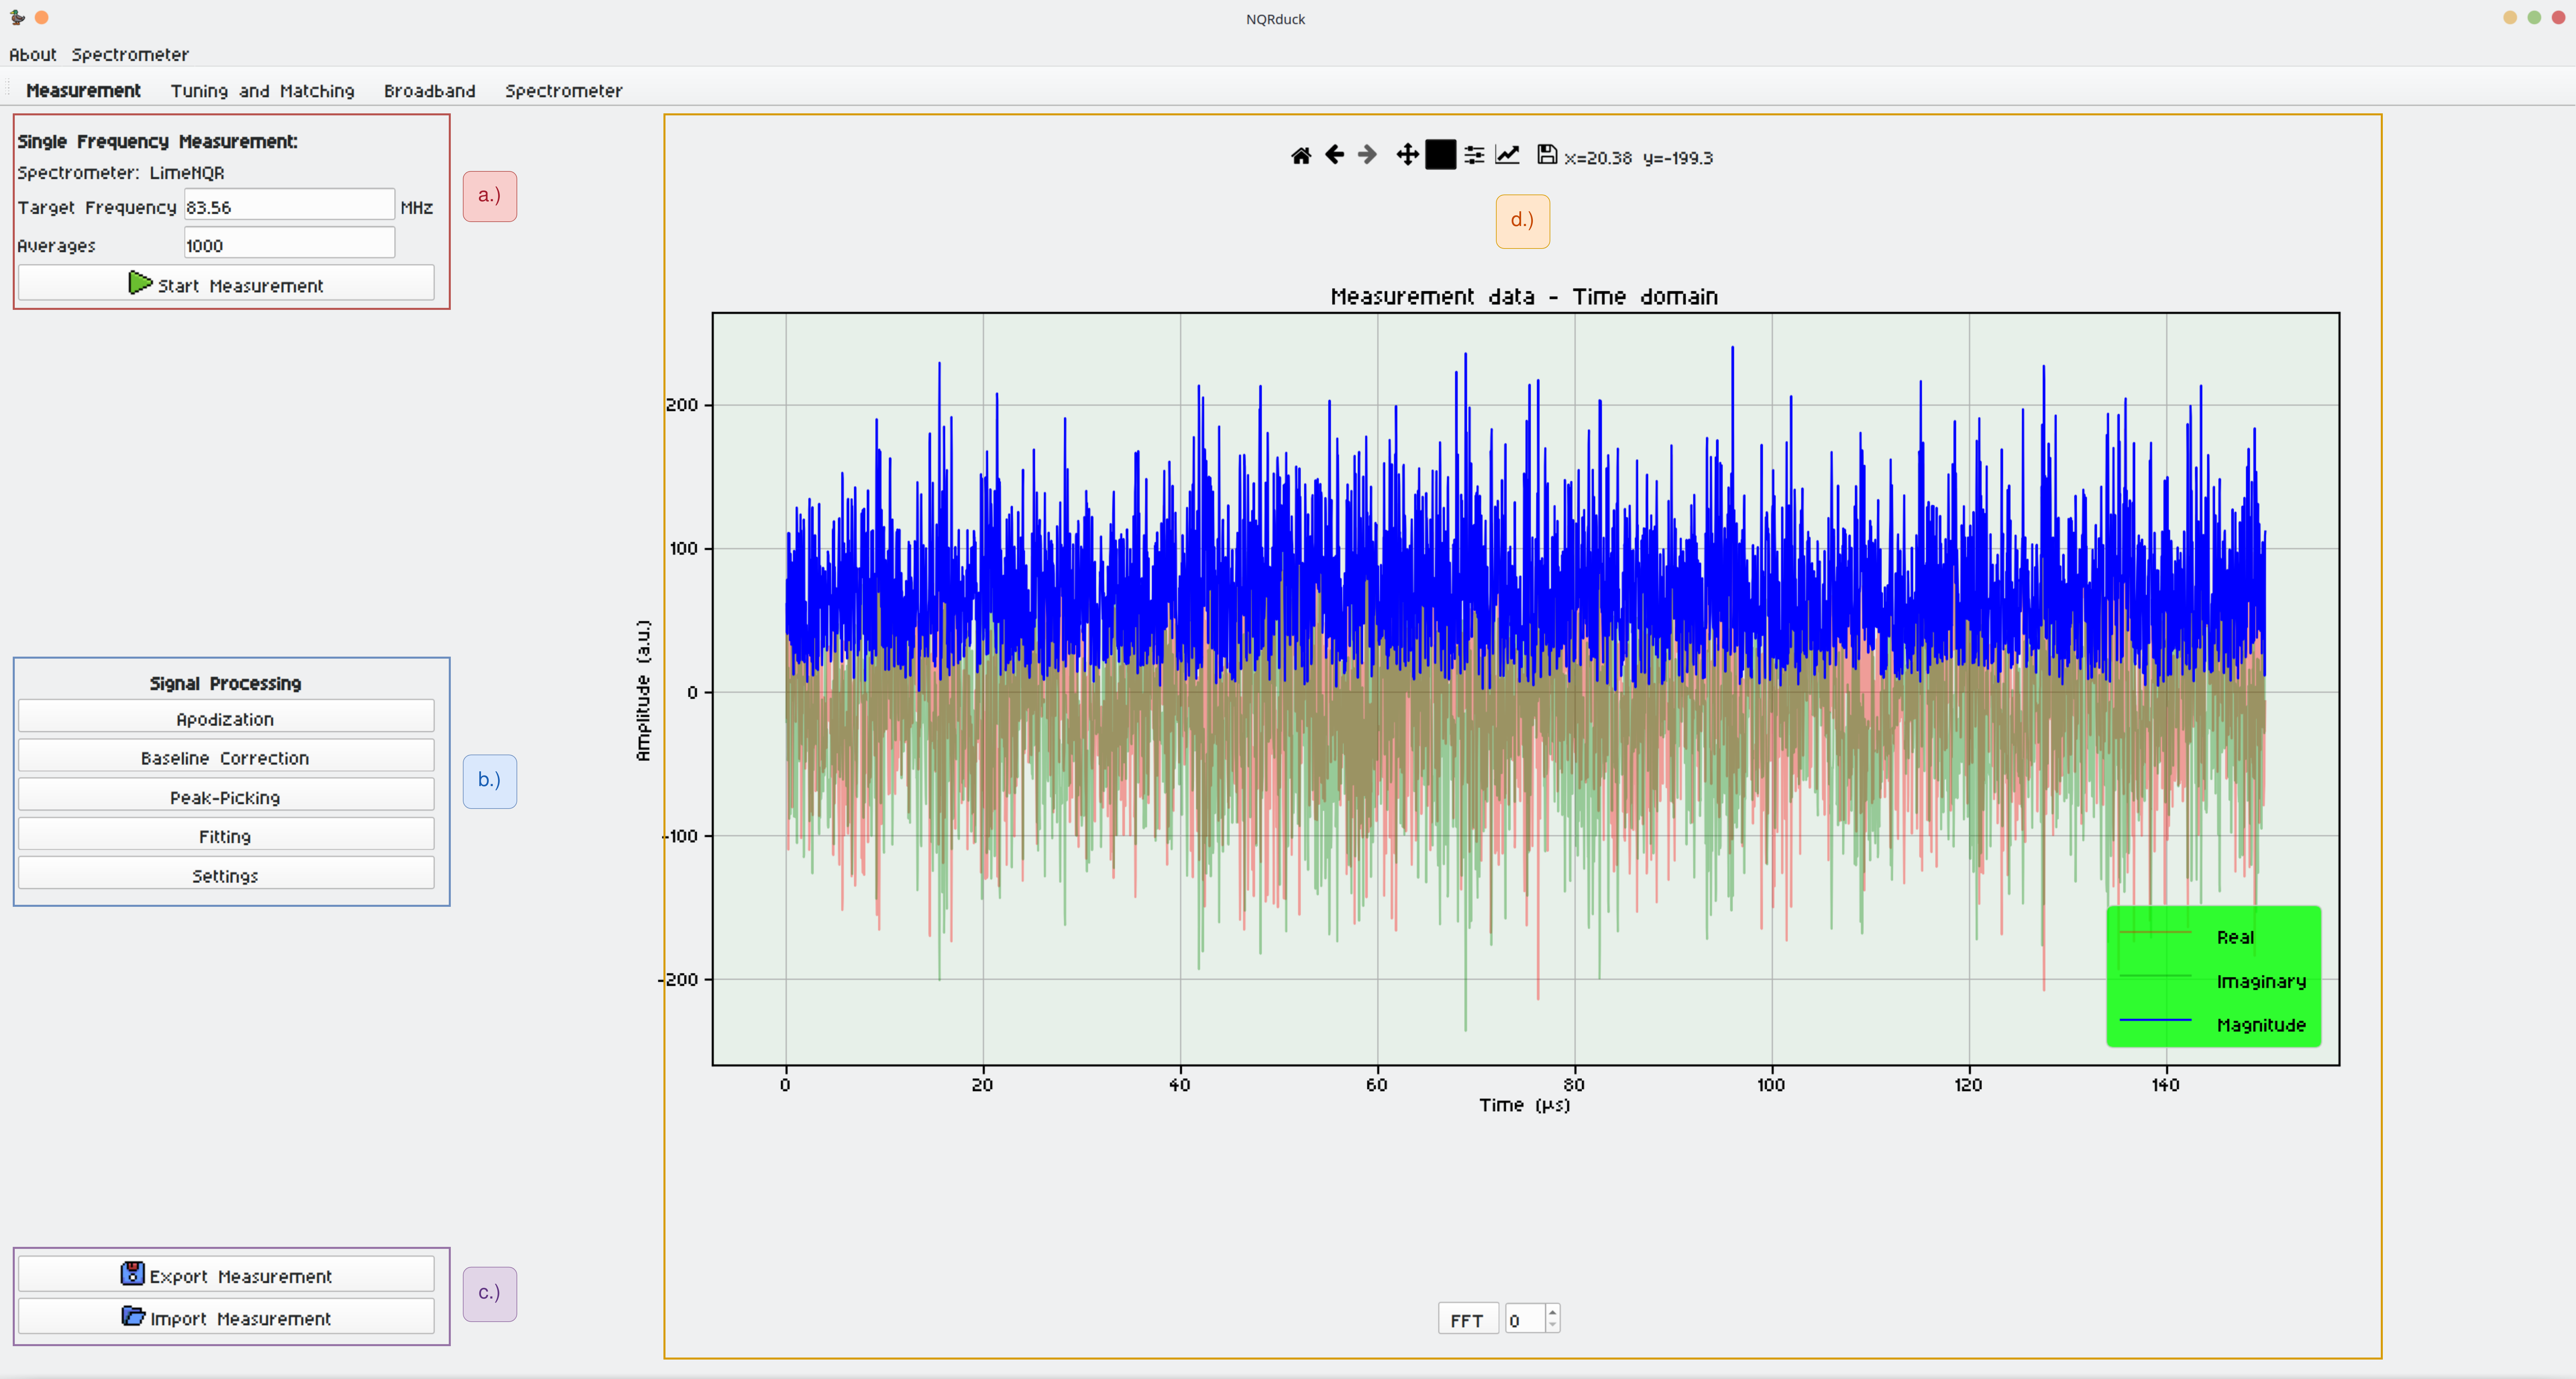Click the folder icon on Import Measurement
This screenshot has width=2576, height=1379.
tap(133, 1316)
